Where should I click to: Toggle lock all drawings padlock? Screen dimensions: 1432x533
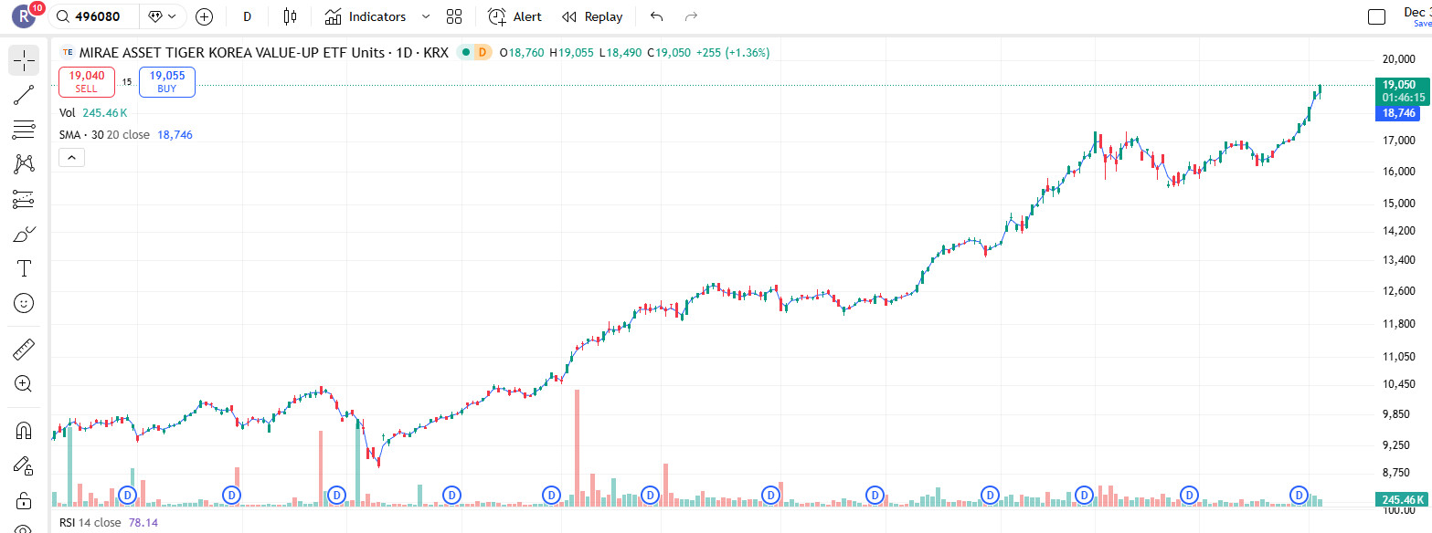pyautogui.click(x=24, y=500)
